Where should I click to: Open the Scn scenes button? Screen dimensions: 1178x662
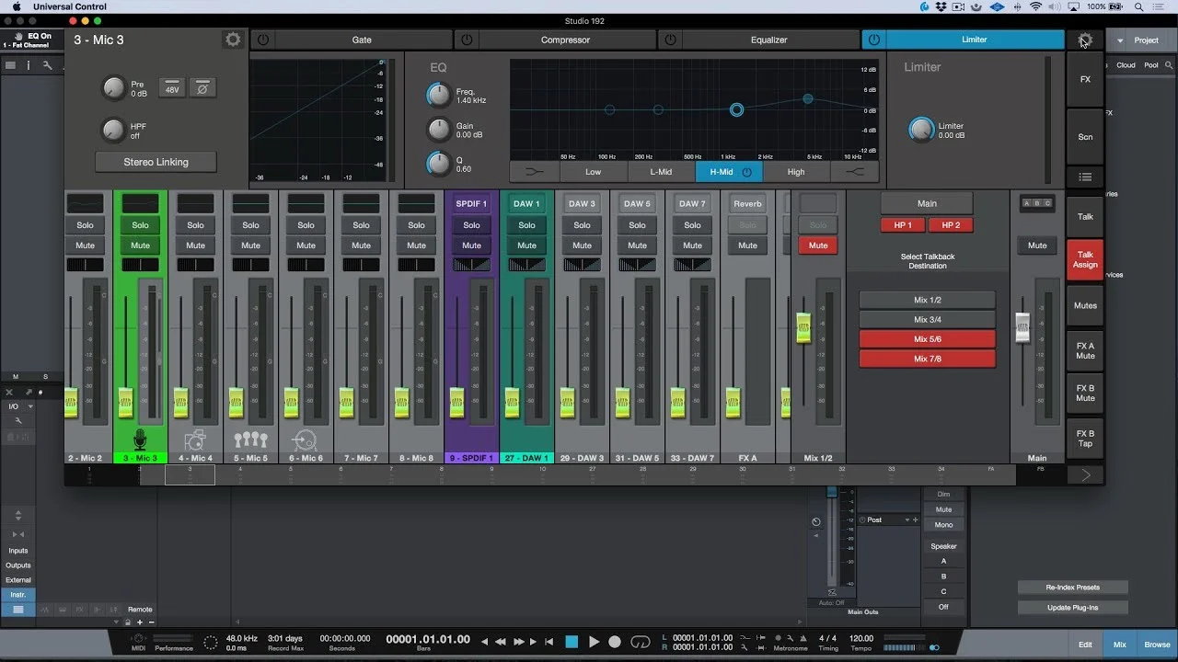coord(1085,137)
